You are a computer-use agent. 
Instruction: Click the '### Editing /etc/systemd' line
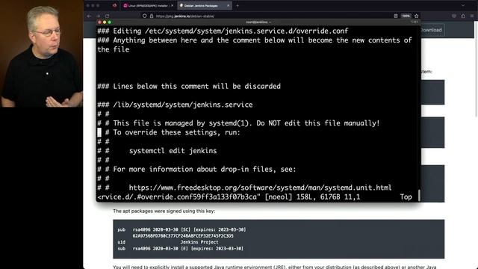tap(223, 31)
